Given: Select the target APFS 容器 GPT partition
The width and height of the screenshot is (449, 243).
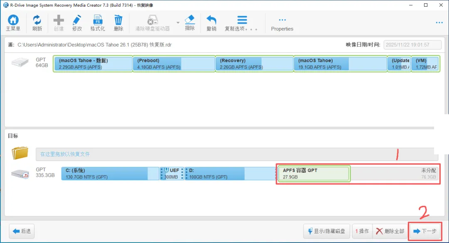Looking at the screenshot, I should tap(314, 174).
